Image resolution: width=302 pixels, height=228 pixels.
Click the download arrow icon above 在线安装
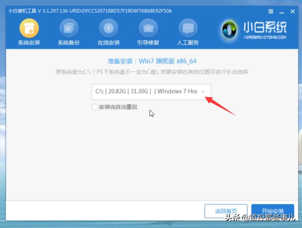108,28
